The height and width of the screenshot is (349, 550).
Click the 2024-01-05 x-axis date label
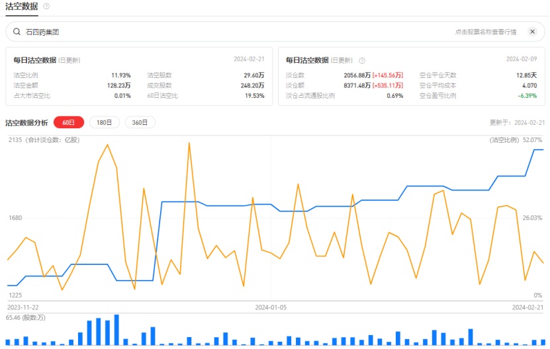(271, 307)
